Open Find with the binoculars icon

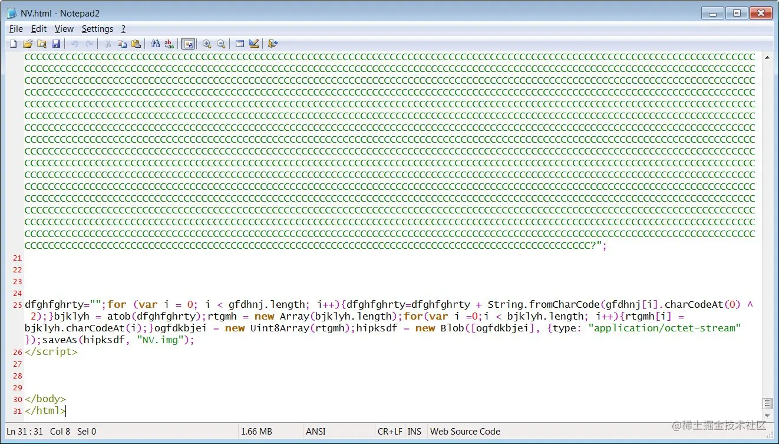155,44
